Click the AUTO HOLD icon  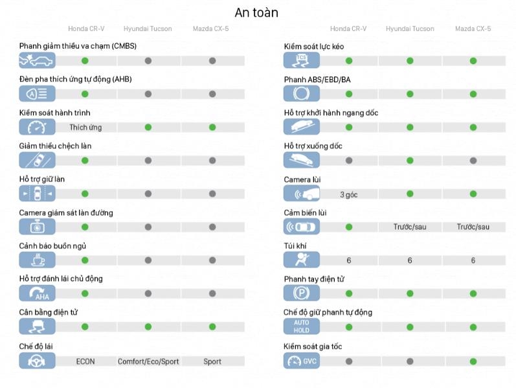click(302, 327)
